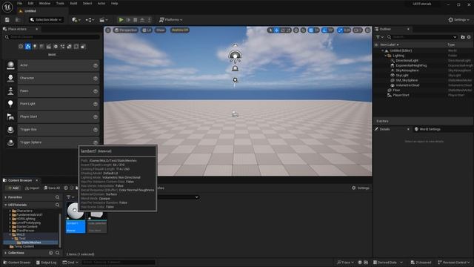Open the Platforms dropdown

click(x=171, y=20)
